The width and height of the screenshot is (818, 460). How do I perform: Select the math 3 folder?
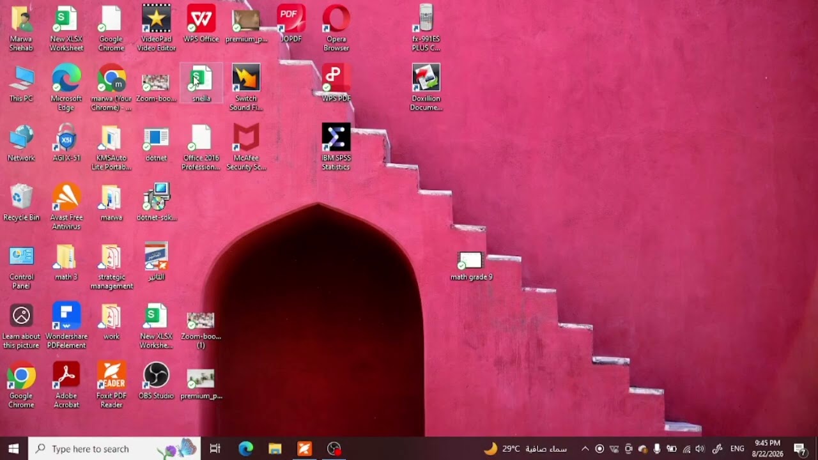[66, 262]
